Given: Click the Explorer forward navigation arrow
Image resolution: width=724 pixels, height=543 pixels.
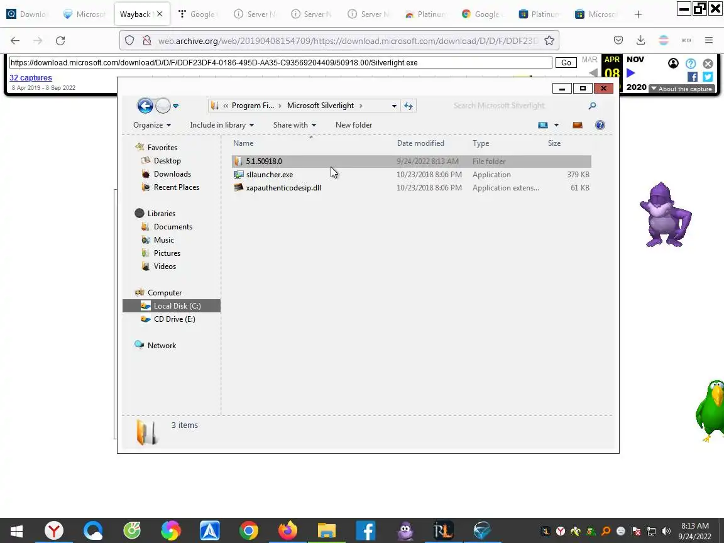Looking at the screenshot, I should coord(163,106).
